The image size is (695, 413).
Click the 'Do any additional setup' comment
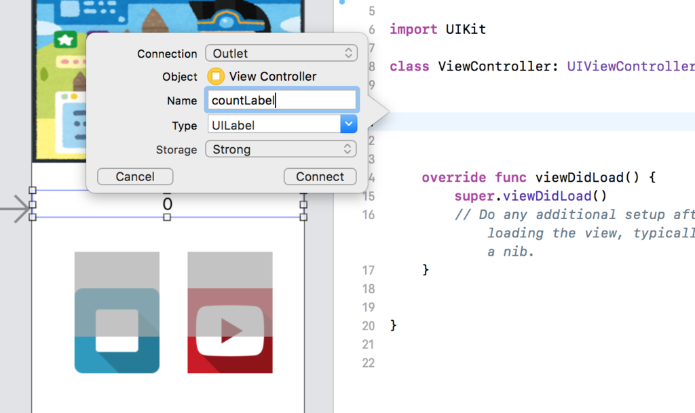pos(574,233)
